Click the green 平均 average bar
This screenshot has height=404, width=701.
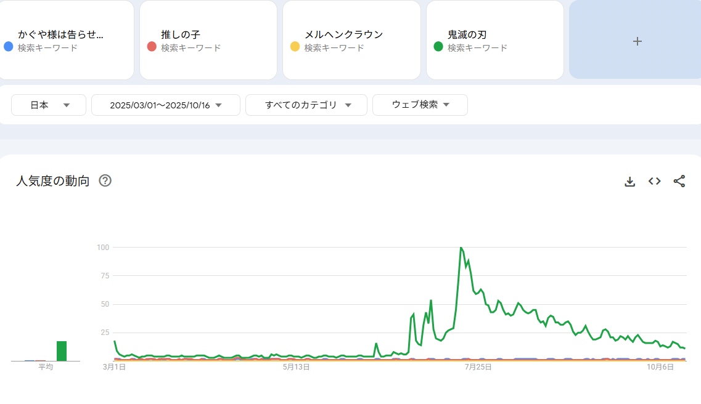pyautogui.click(x=62, y=351)
